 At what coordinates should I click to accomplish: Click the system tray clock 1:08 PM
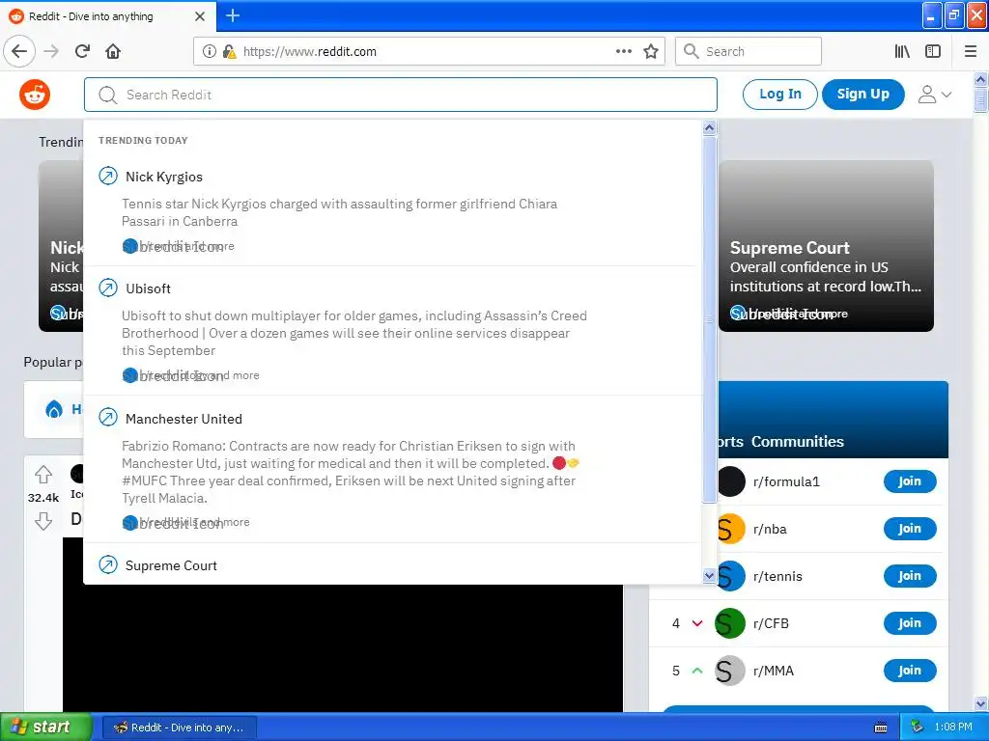pos(953,727)
